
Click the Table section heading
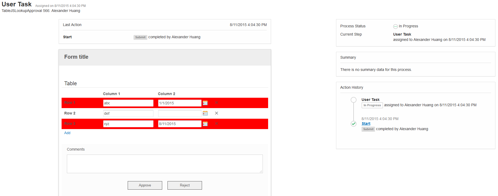(x=70, y=83)
